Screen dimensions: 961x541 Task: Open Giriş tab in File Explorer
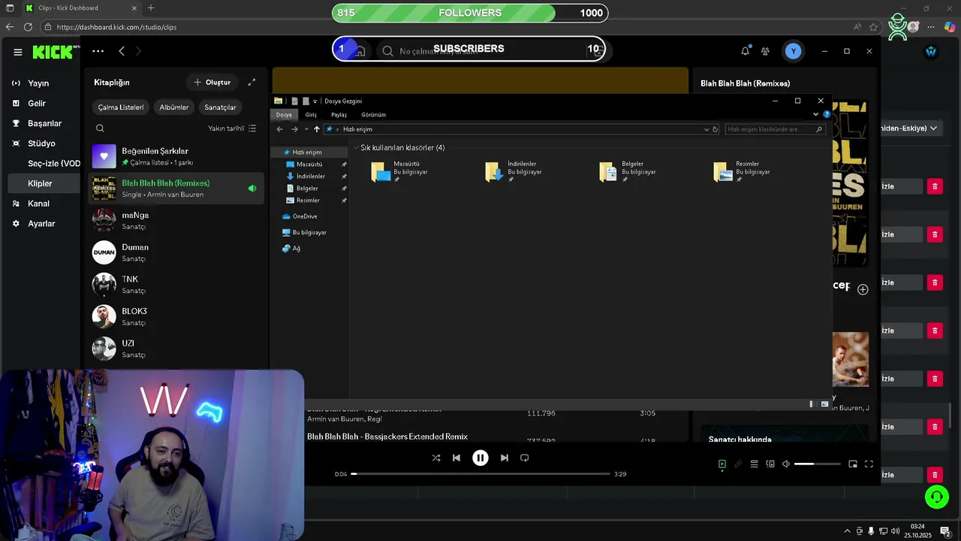coord(311,115)
